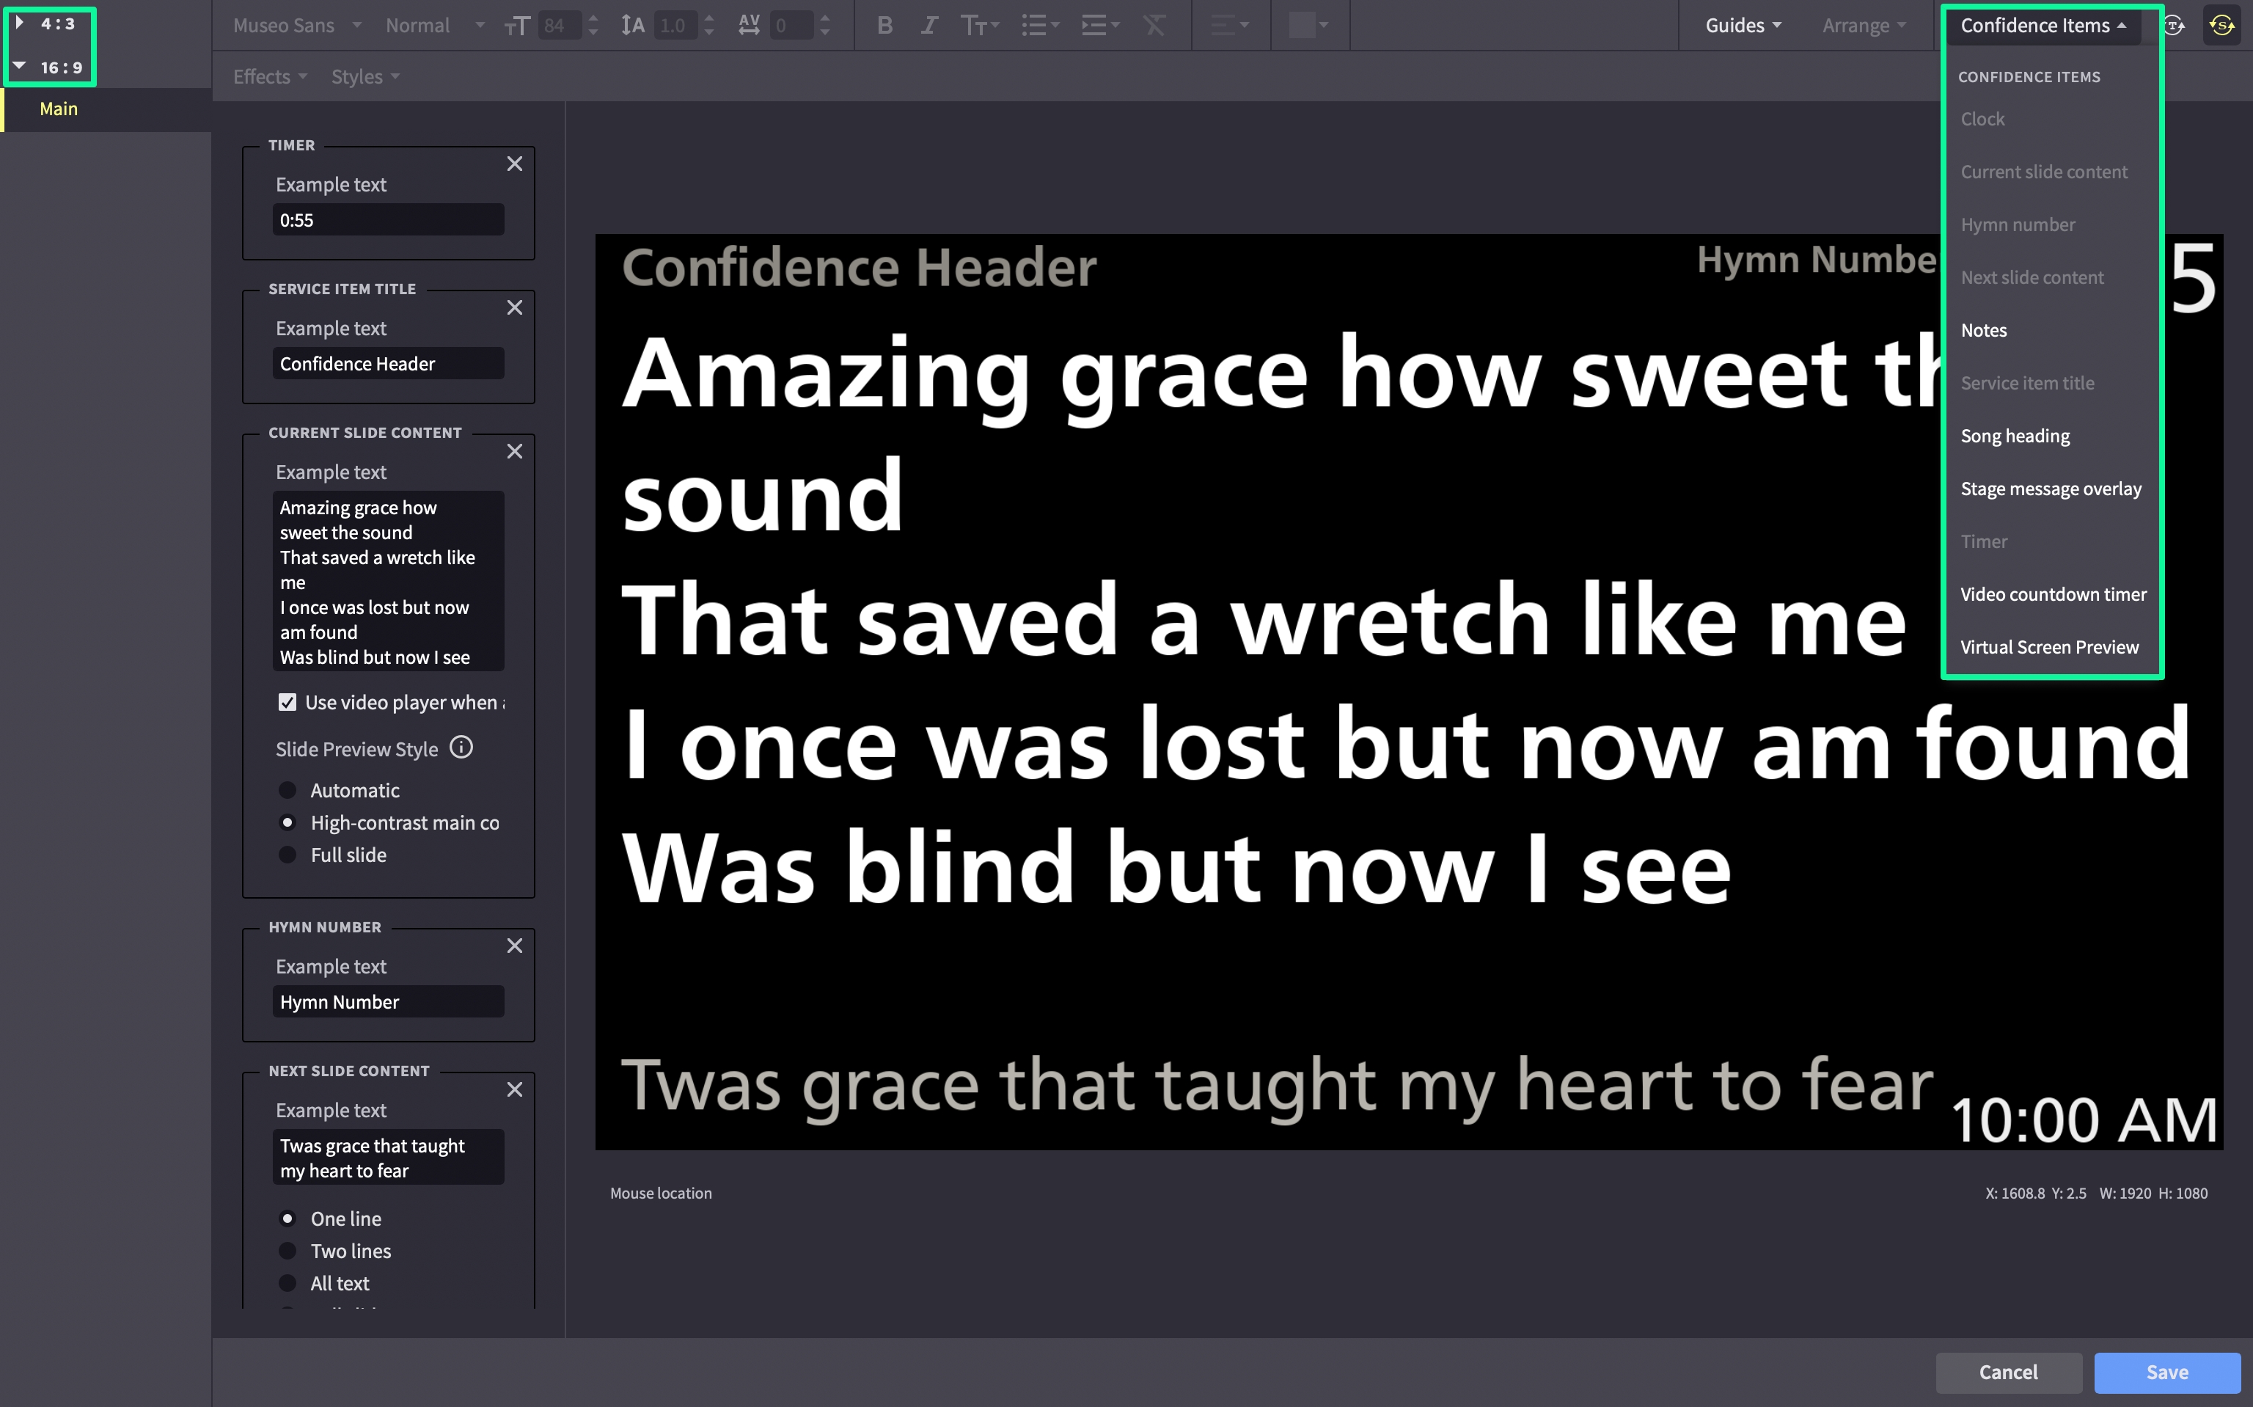Expand the 4:3 aspect ratio group
Viewport: 2253px width, 1407px height.
(x=20, y=22)
